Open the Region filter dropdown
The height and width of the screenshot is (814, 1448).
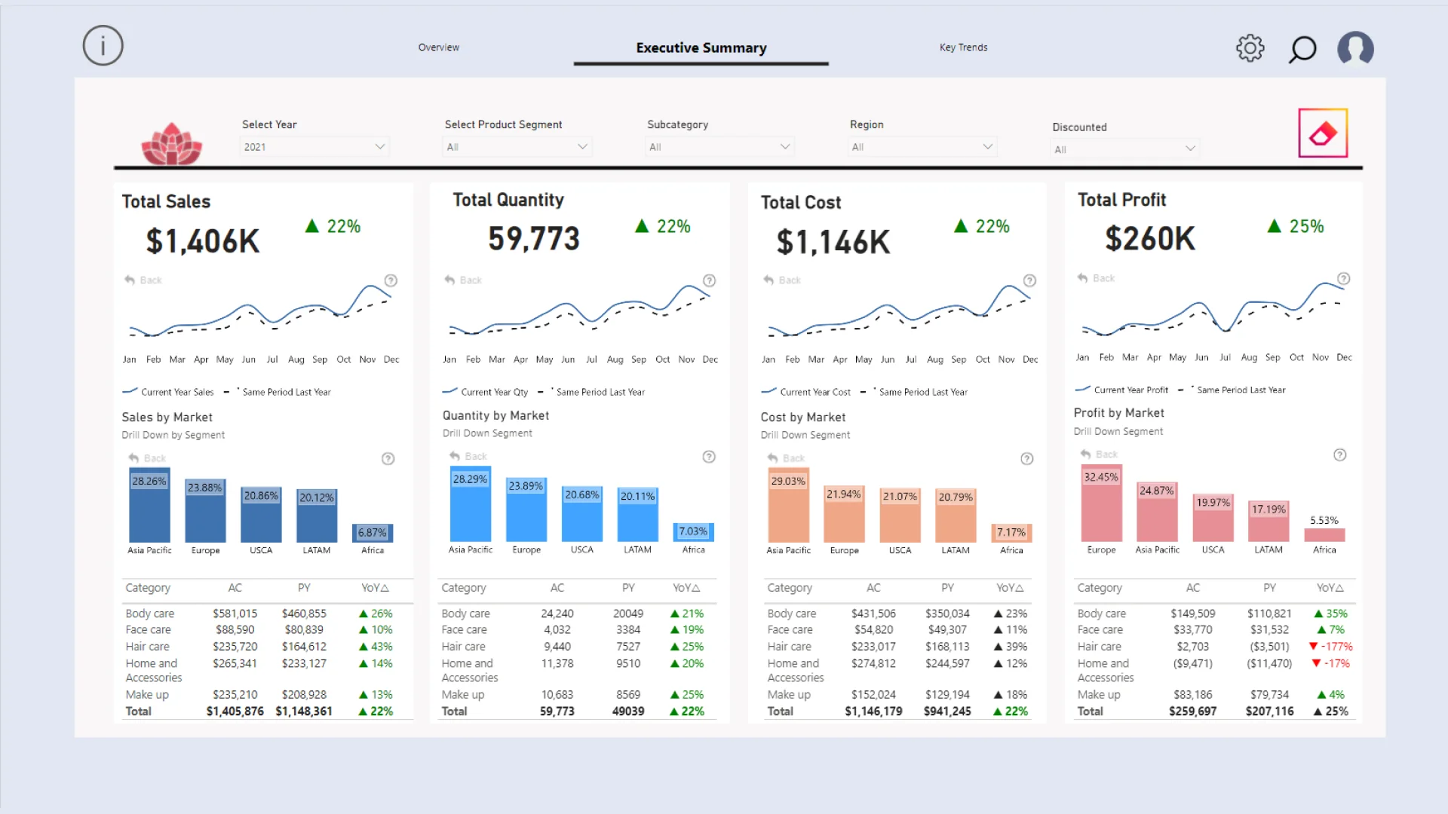922,147
